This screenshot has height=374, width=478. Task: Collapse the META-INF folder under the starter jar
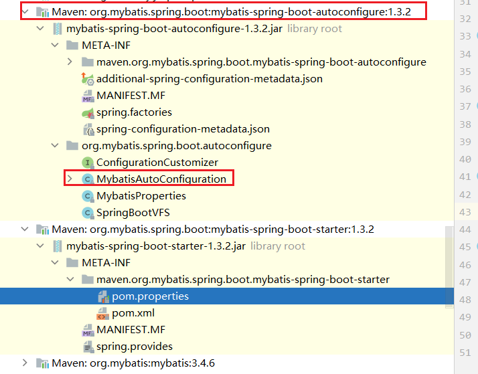click(55, 262)
